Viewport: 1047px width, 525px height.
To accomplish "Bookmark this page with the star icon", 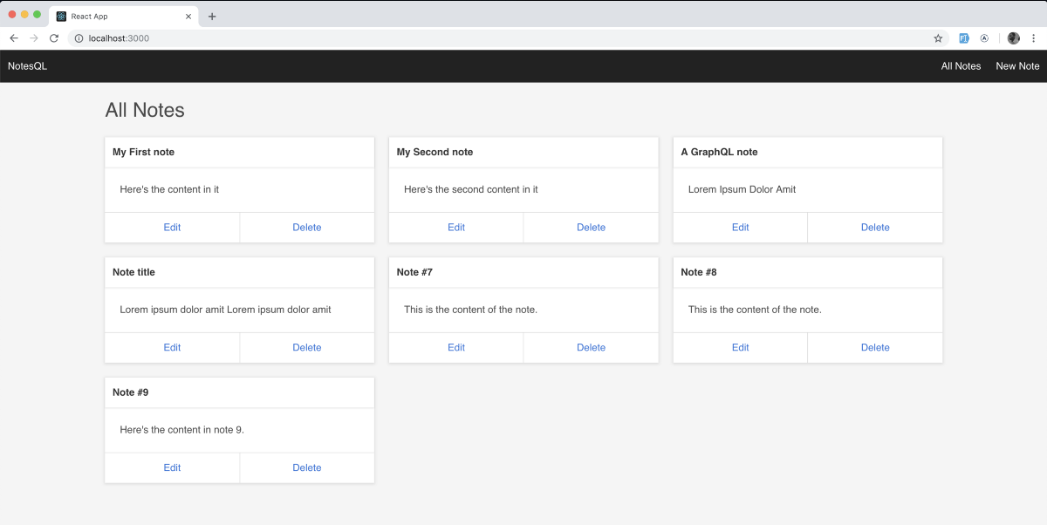I will pos(938,38).
